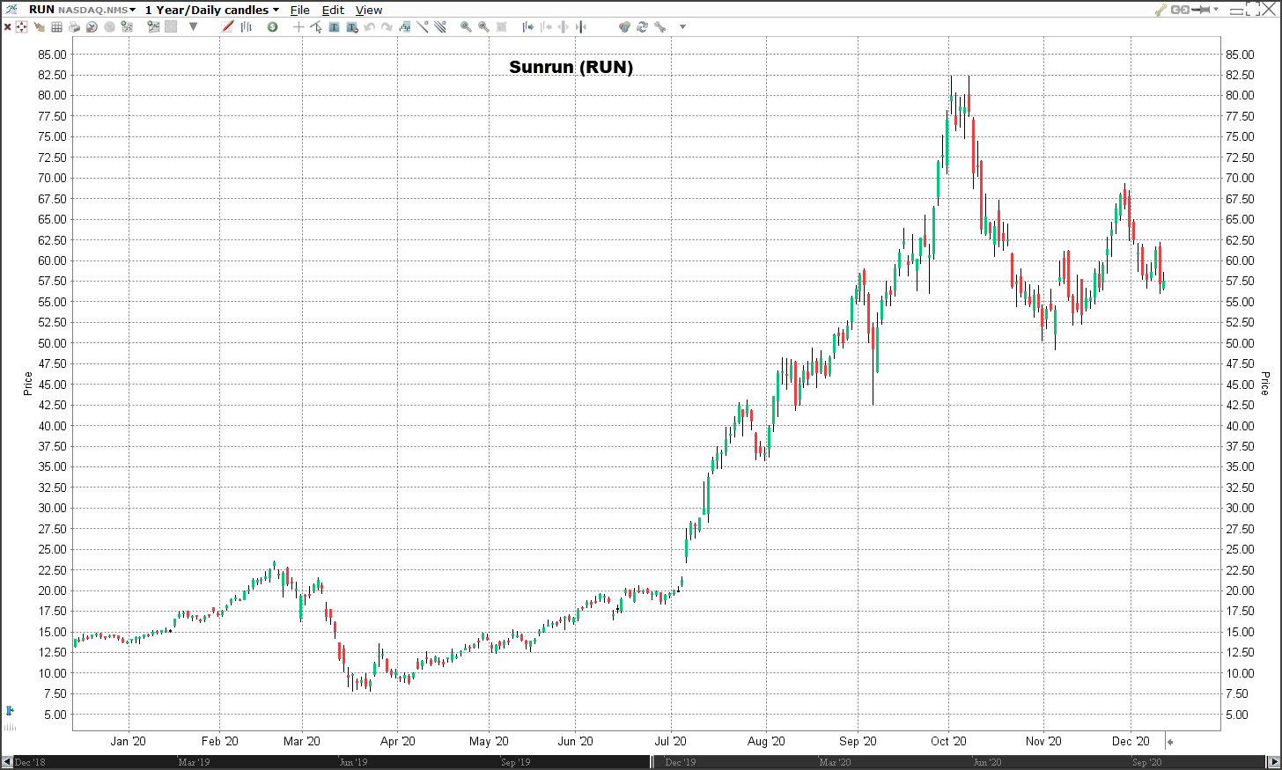Select the trend line drawing tool
Screen dimensions: 1282x770
click(x=423, y=26)
